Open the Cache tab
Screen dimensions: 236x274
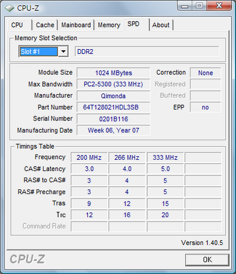(45, 25)
